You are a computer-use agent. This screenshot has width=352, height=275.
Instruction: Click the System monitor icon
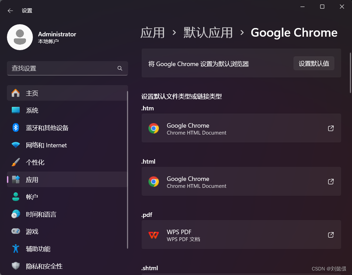(x=16, y=110)
